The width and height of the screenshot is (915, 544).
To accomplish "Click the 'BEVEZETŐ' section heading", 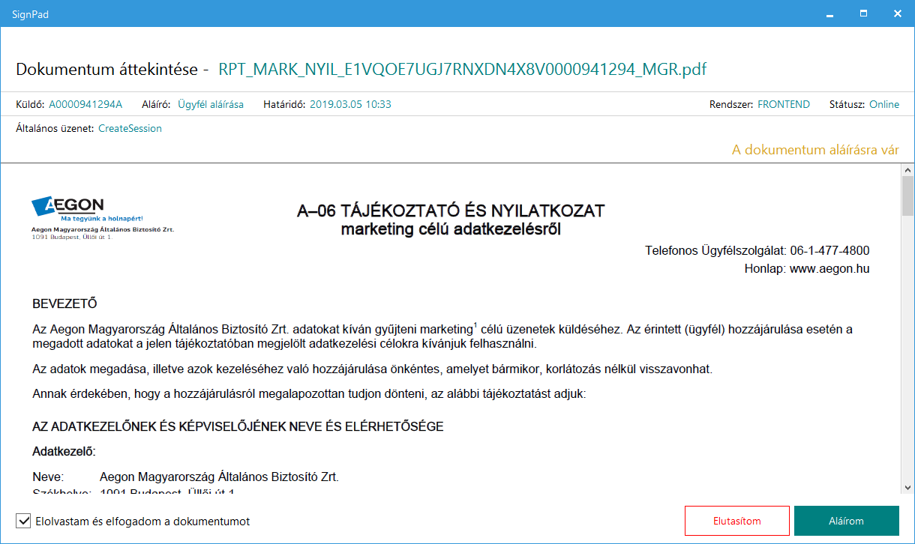I will click(x=65, y=303).
